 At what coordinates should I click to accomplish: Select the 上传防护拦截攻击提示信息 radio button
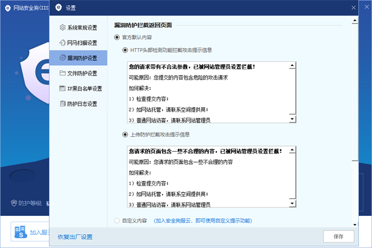125,135
